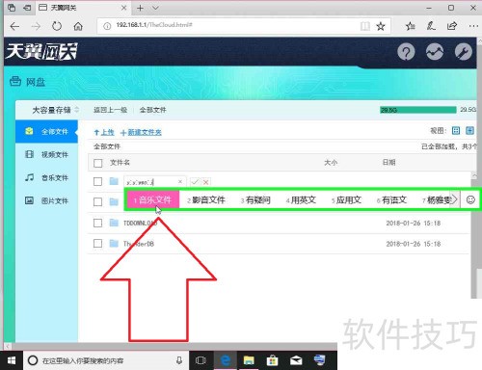The height and width of the screenshot is (370, 482).
Task: Choose candidate 音乐文件 in IME bar
Action: point(153,199)
